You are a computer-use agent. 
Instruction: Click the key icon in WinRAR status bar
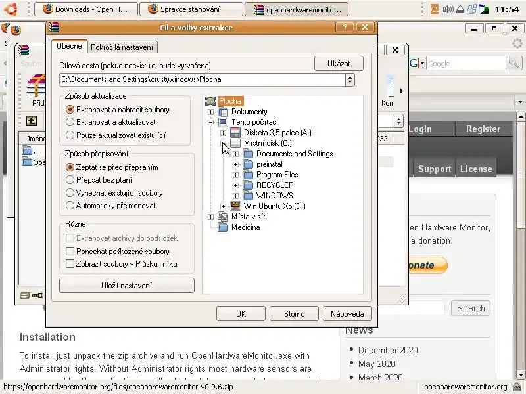pos(37,295)
